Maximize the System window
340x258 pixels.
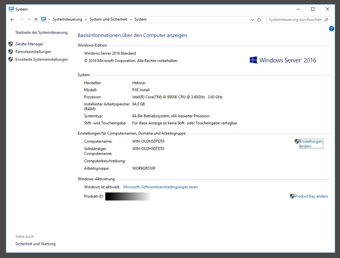pyautogui.click(x=313, y=9)
